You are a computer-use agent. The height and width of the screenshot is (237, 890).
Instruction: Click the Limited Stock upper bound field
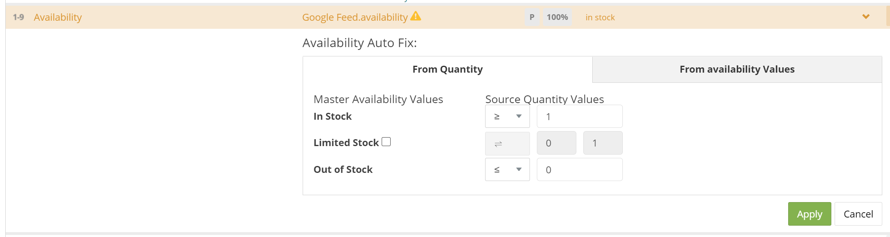[603, 143]
